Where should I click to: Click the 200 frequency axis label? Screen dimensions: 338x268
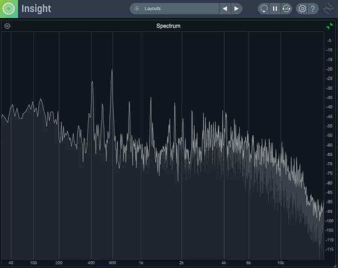(x=59, y=263)
